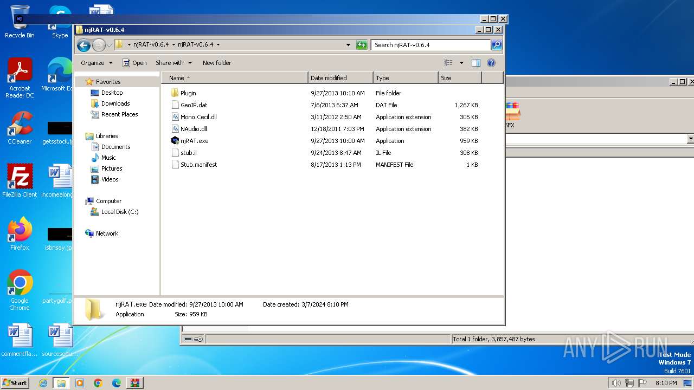The image size is (694, 390).
Task: Click the Open toolbar button
Action: (134, 63)
